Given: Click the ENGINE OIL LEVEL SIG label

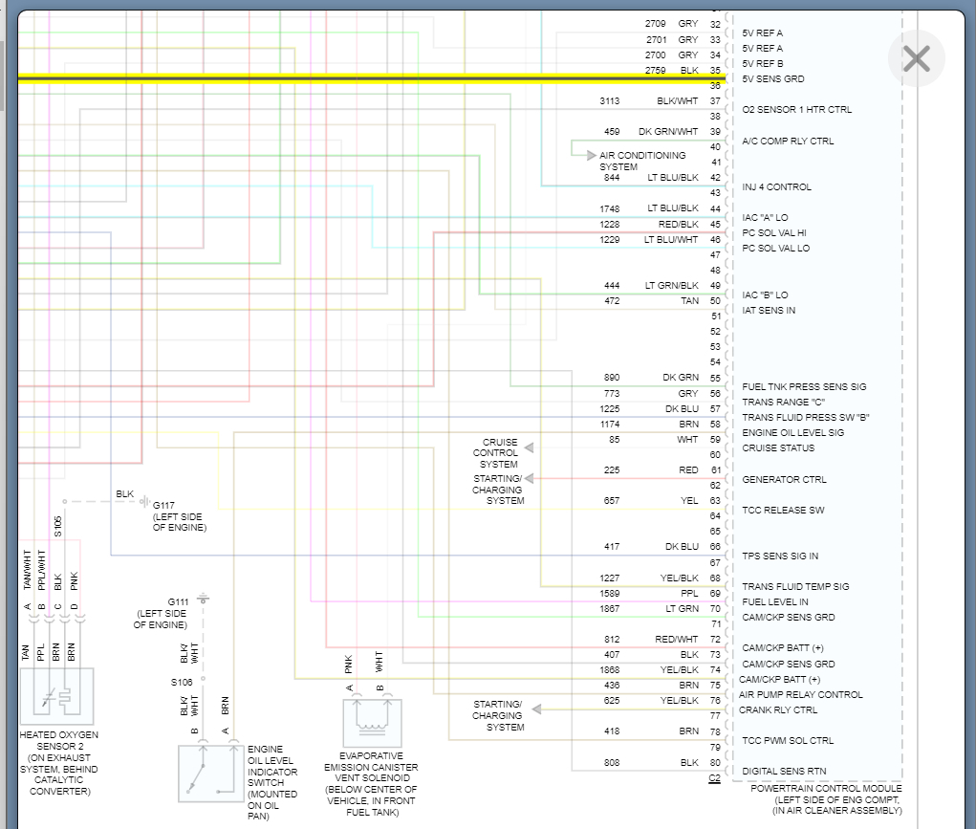Looking at the screenshot, I should (x=793, y=433).
